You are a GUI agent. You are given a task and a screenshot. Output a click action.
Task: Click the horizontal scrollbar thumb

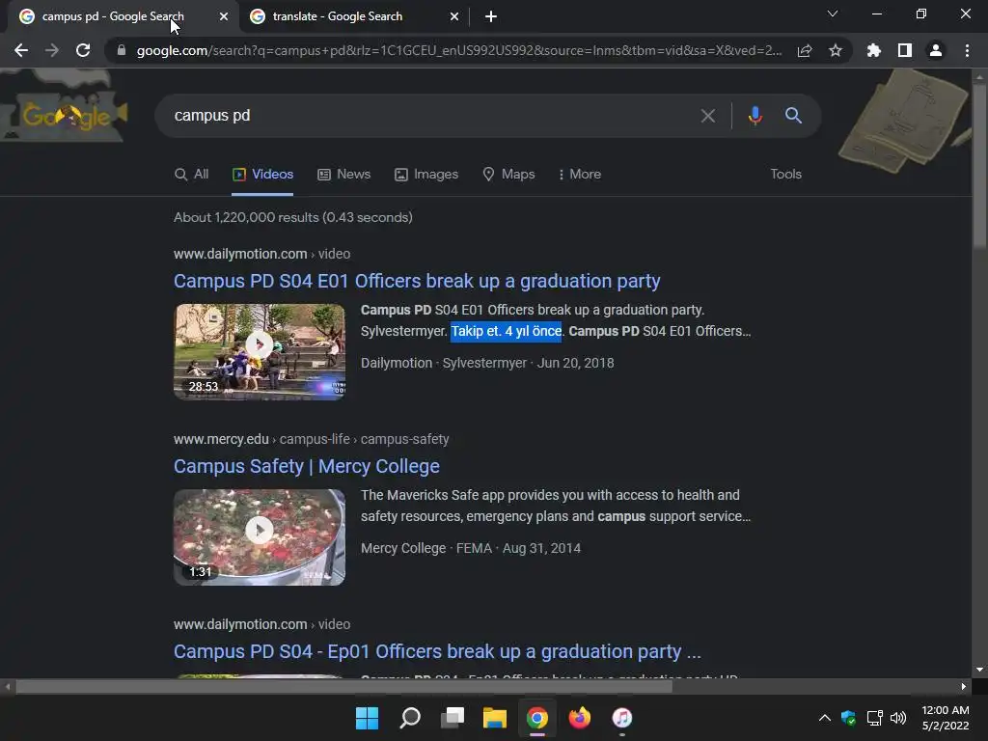344,687
